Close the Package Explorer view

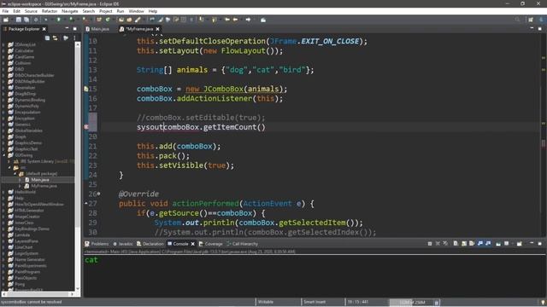point(44,29)
